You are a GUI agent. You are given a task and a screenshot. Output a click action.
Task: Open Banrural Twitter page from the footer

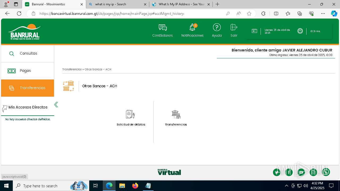(x=277, y=172)
